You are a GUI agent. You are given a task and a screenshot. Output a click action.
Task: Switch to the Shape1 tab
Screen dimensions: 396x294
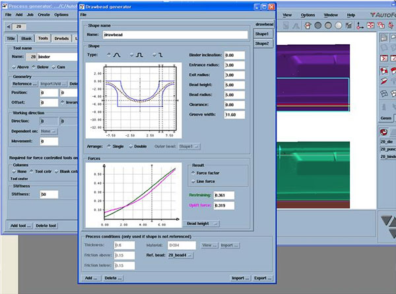[262, 34]
